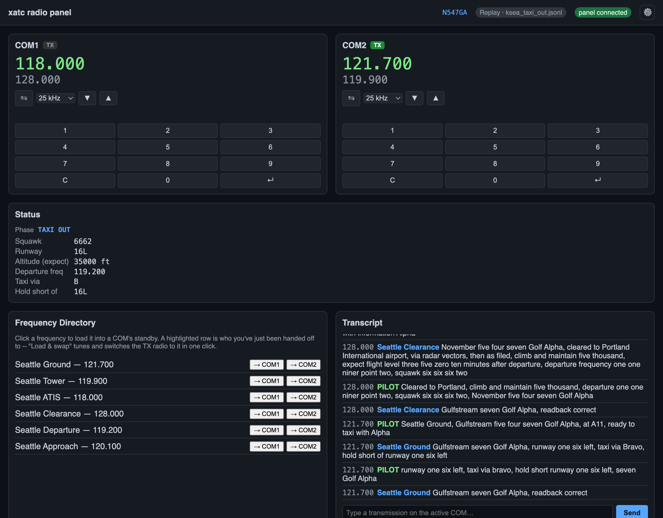The image size is (663, 518).
Task: Swap COM1 active and standby frequencies
Action: click(x=24, y=98)
